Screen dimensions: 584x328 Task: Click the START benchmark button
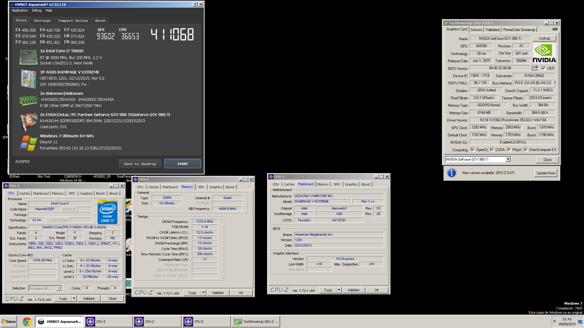[182, 164]
